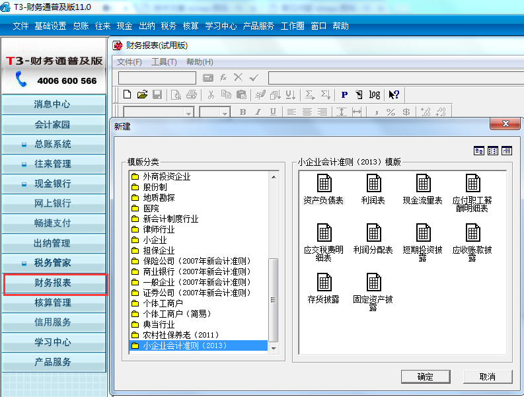Image resolution: width=524 pixels, height=397 pixels.
Task: Click the Save floppy disk icon
Action: (x=157, y=94)
